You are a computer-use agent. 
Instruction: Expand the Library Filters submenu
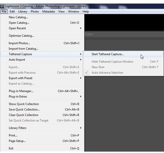coord(42,128)
